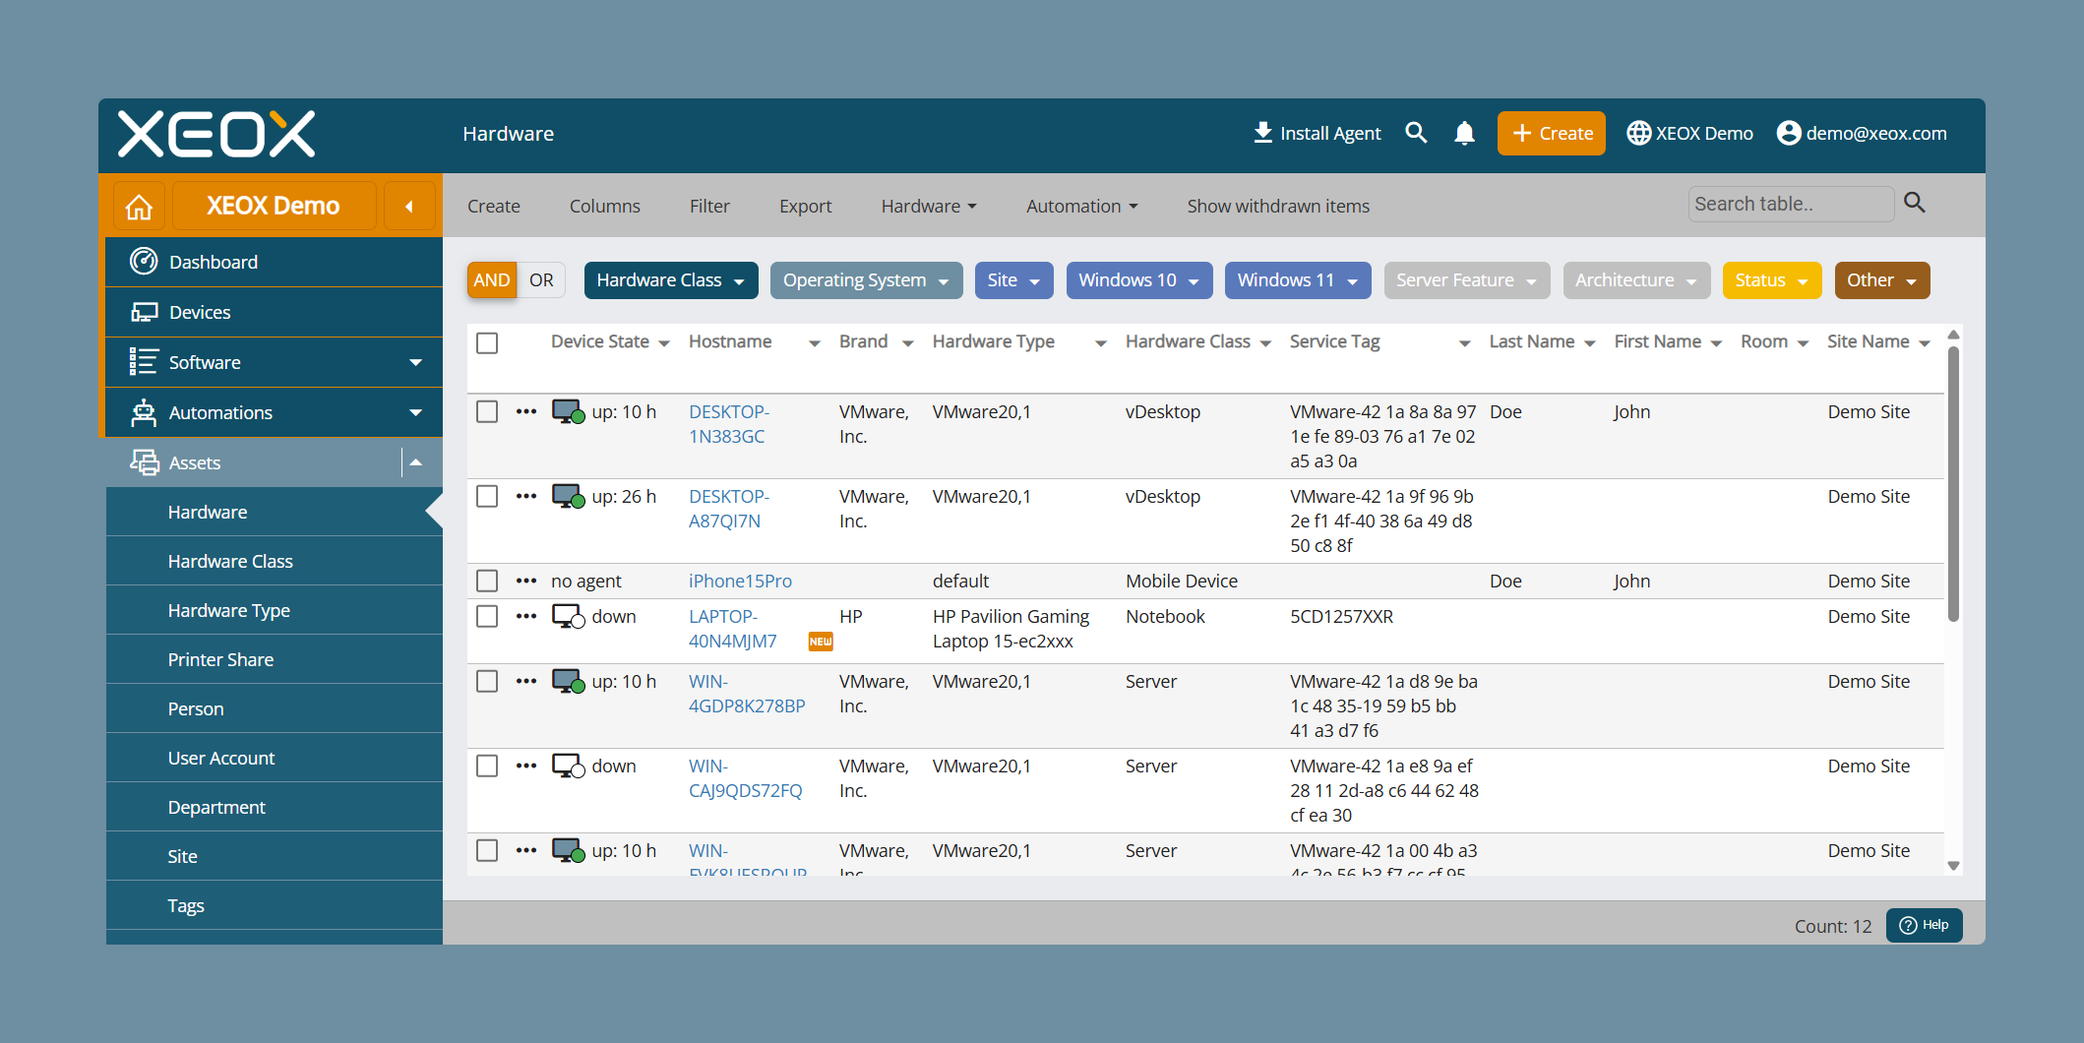
Task: Collapse the Assets sidebar section
Action: click(x=416, y=462)
